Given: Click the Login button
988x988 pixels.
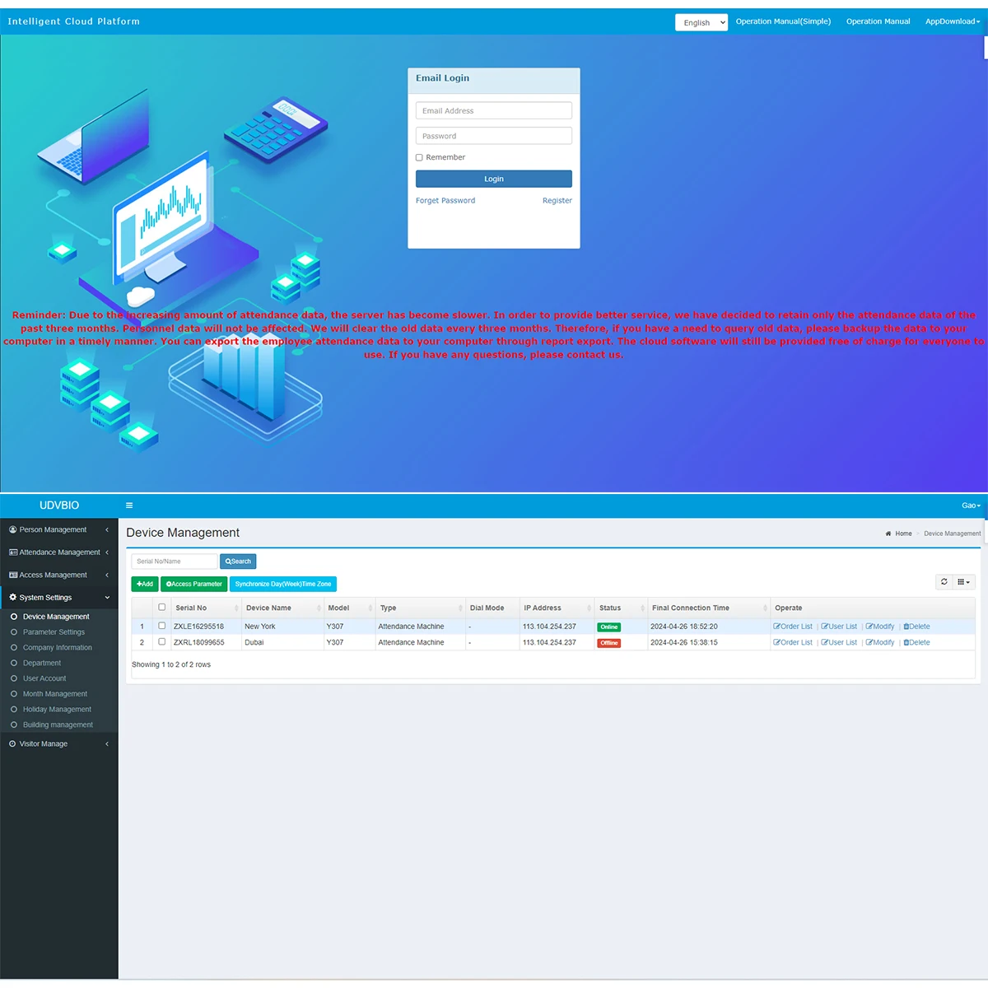Looking at the screenshot, I should pyautogui.click(x=493, y=179).
